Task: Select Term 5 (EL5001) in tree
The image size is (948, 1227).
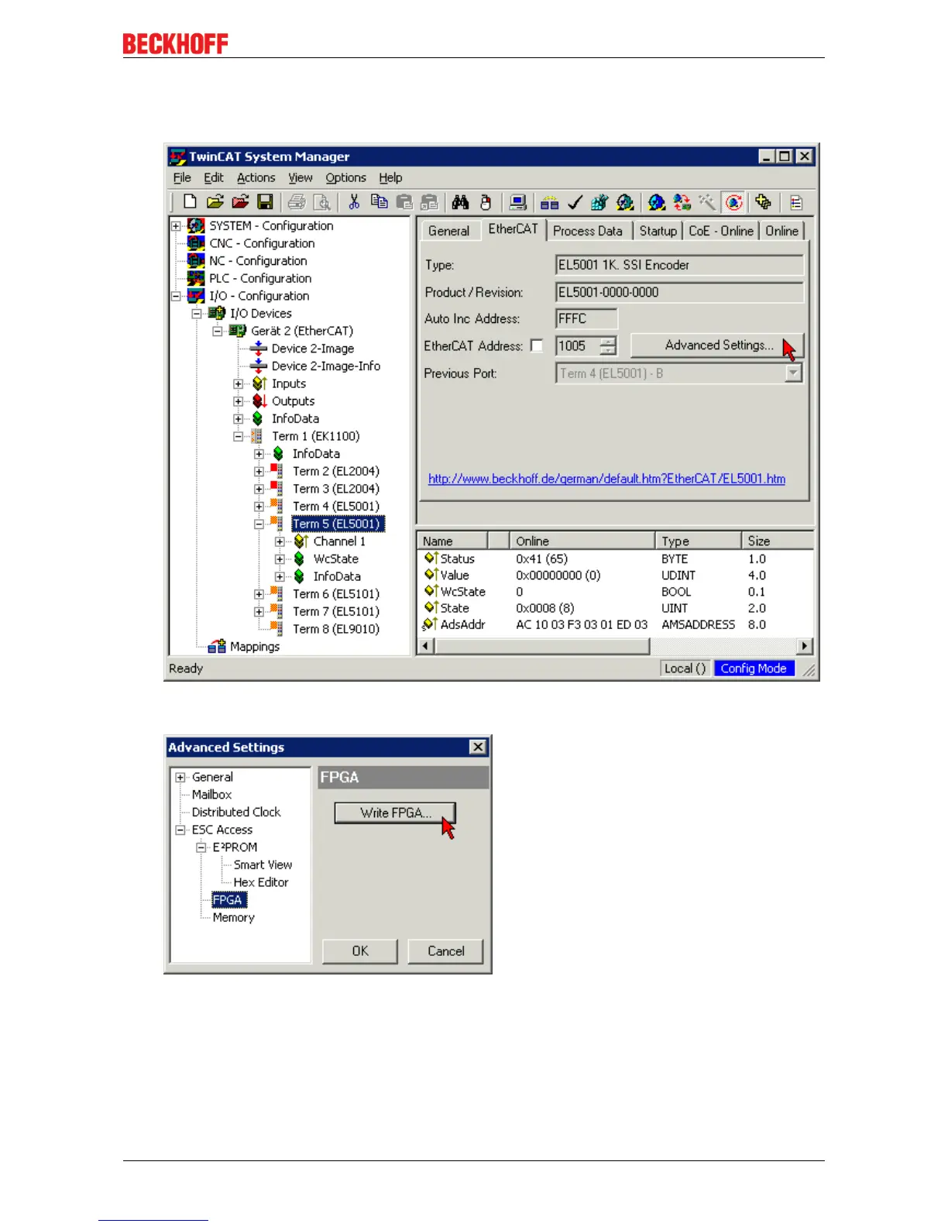Action: pos(336,524)
